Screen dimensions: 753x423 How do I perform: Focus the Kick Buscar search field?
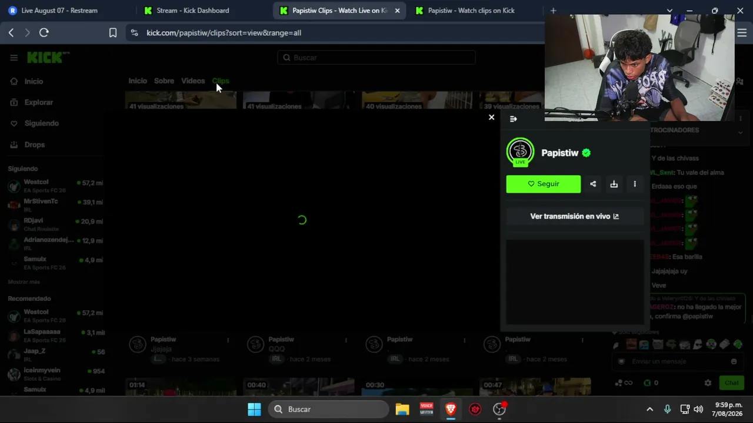(376, 58)
